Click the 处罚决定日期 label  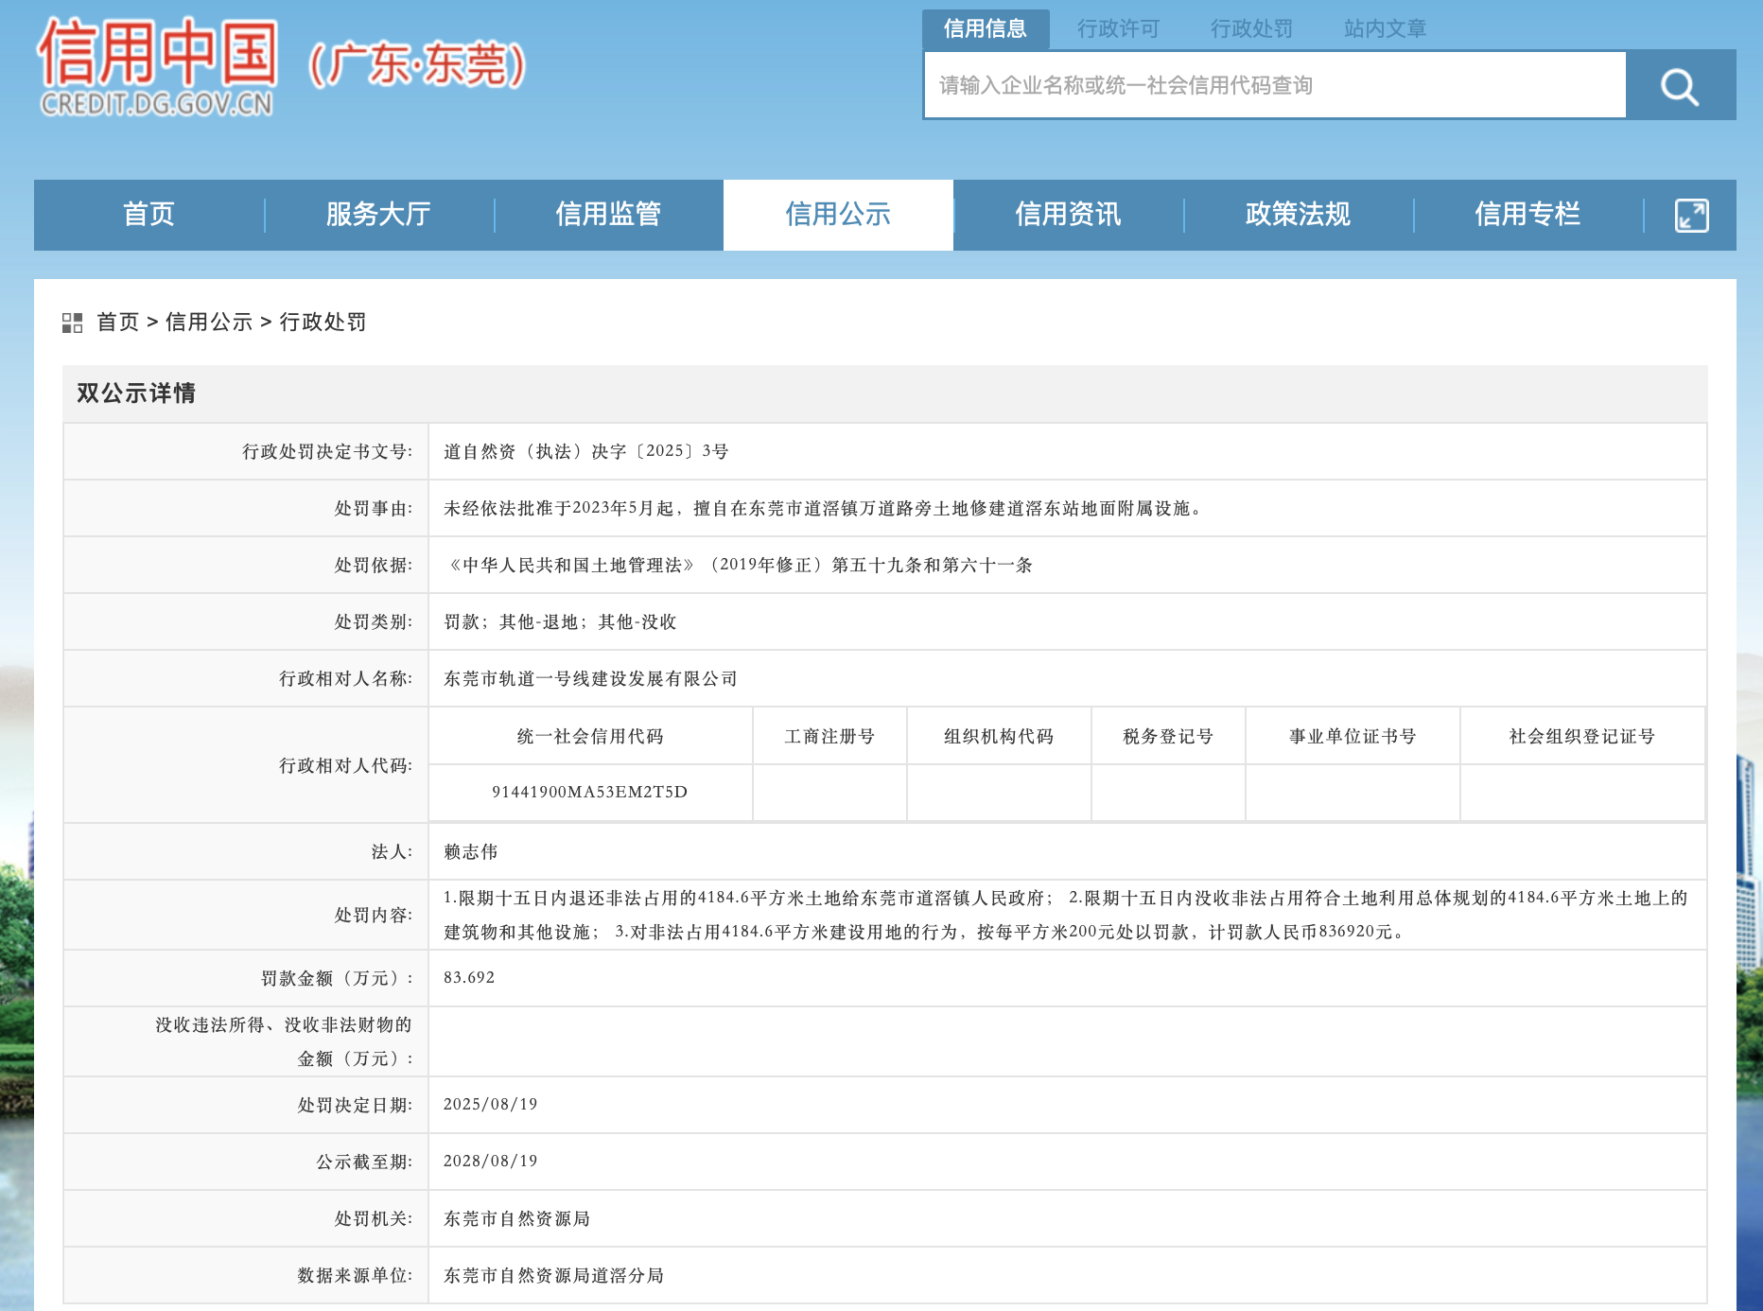356,1105
